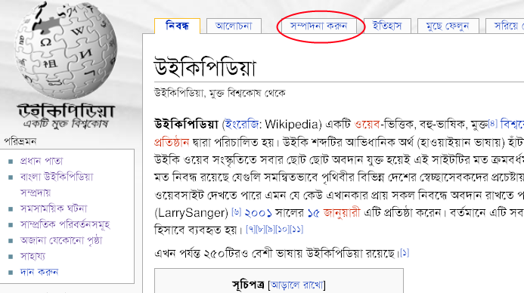
Task: Collapse contents with আড়ালে রাখো toggle
Action: click(296, 285)
